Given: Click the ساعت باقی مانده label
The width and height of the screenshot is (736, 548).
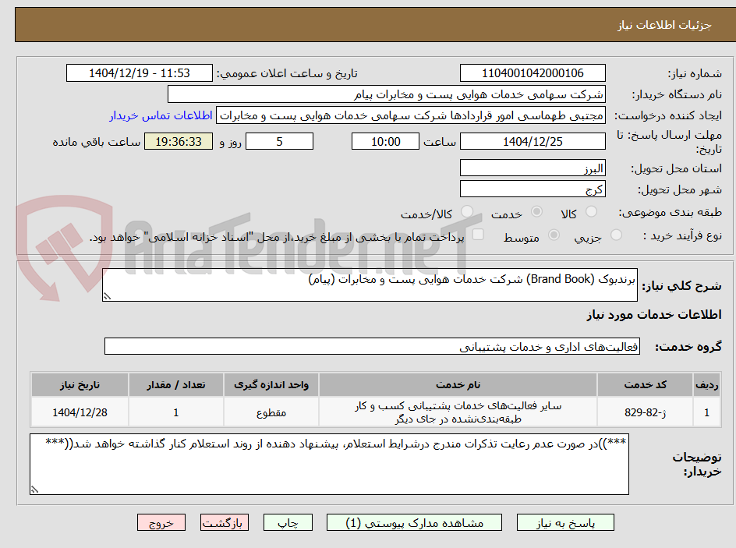Looking at the screenshot, I should [x=97, y=142].
